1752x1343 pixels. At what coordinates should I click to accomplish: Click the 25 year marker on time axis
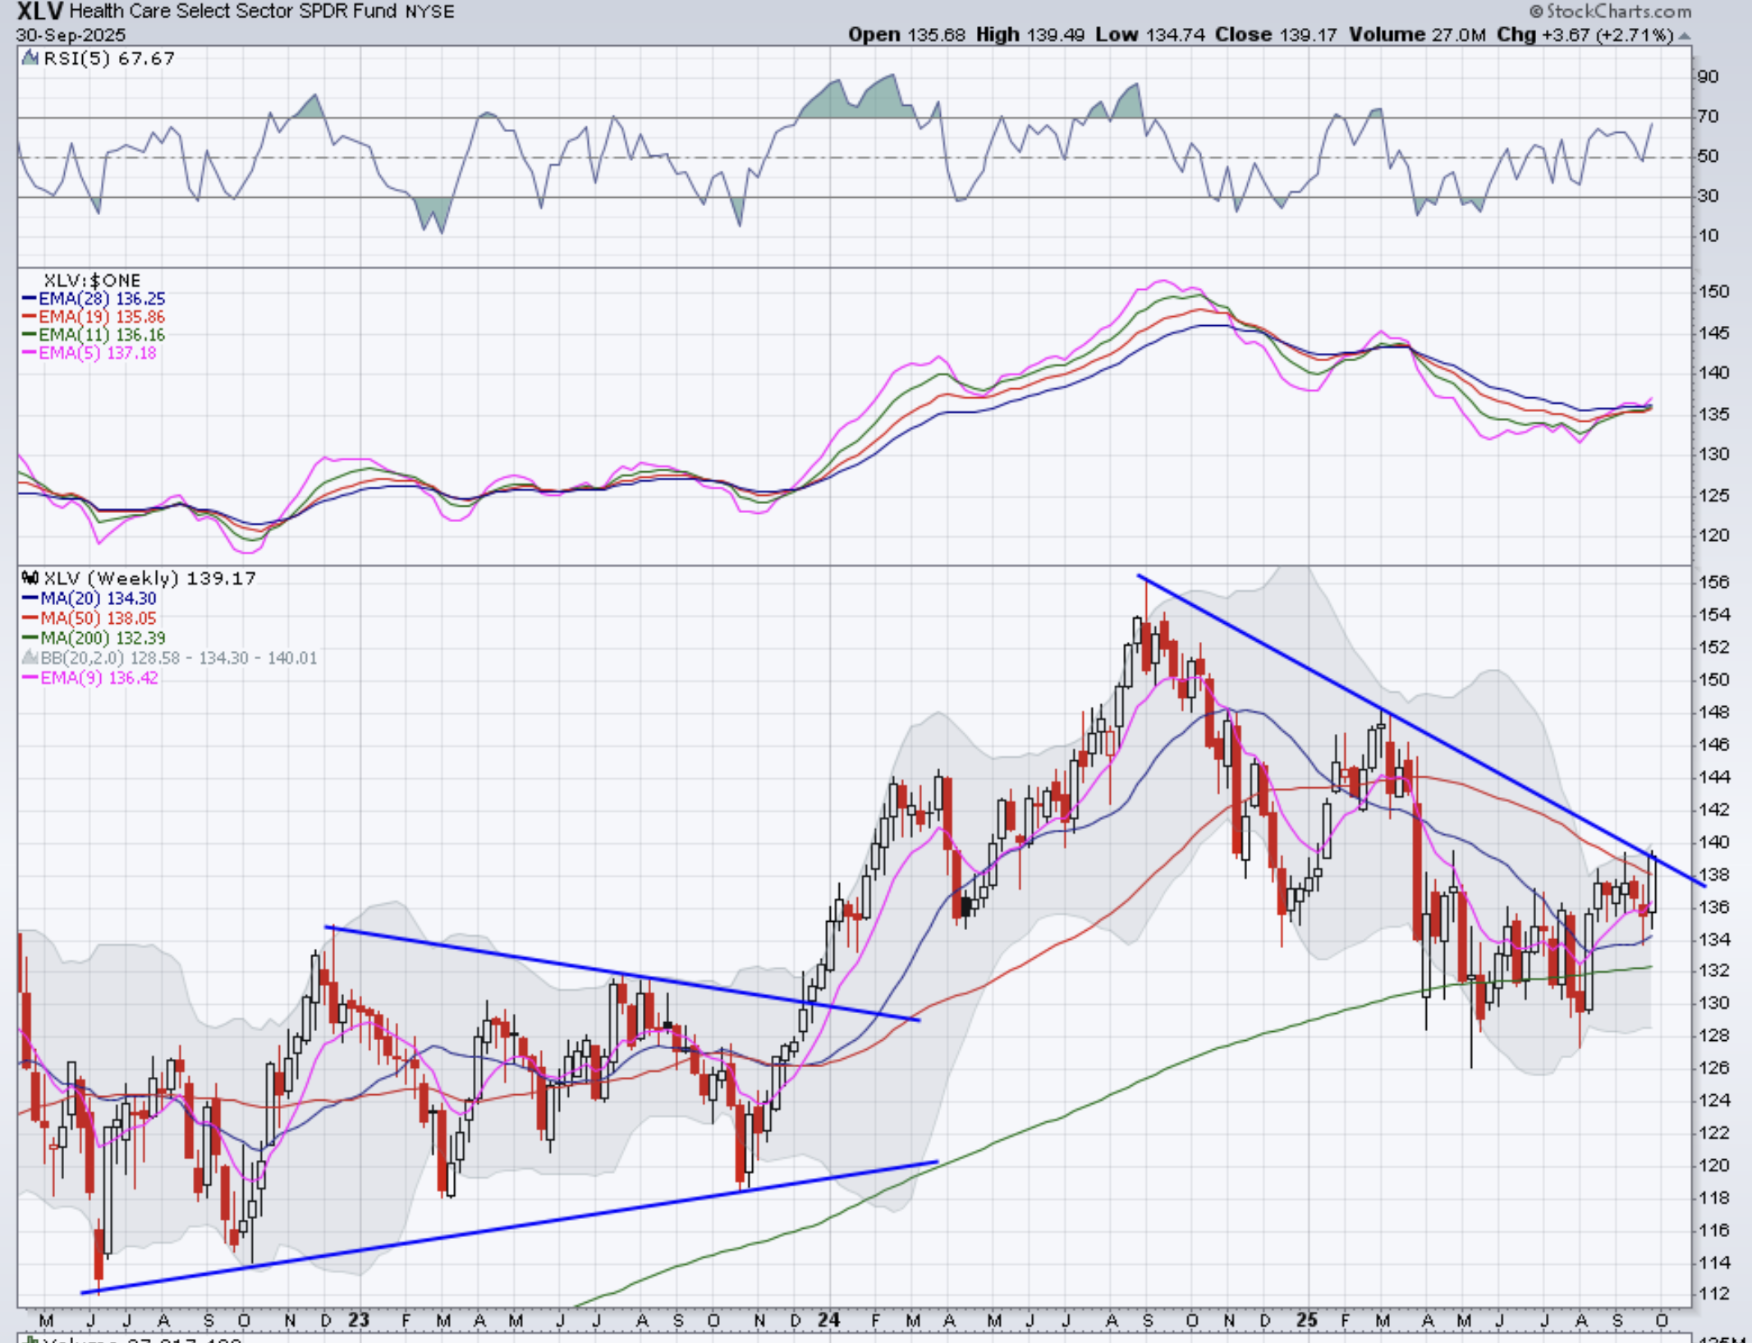(x=1306, y=1320)
